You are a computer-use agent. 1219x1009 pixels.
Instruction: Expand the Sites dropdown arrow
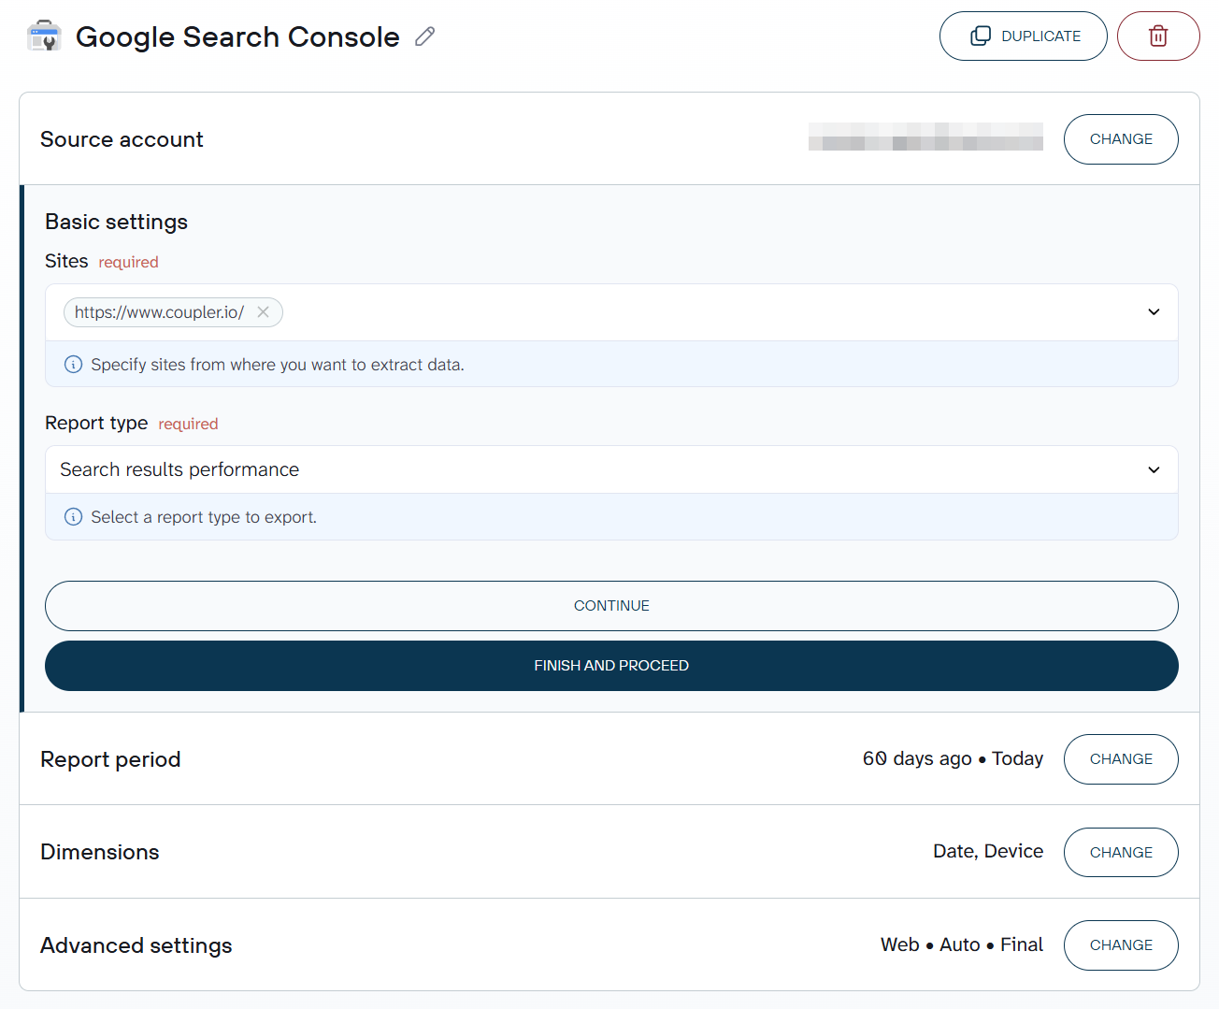(1154, 312)
